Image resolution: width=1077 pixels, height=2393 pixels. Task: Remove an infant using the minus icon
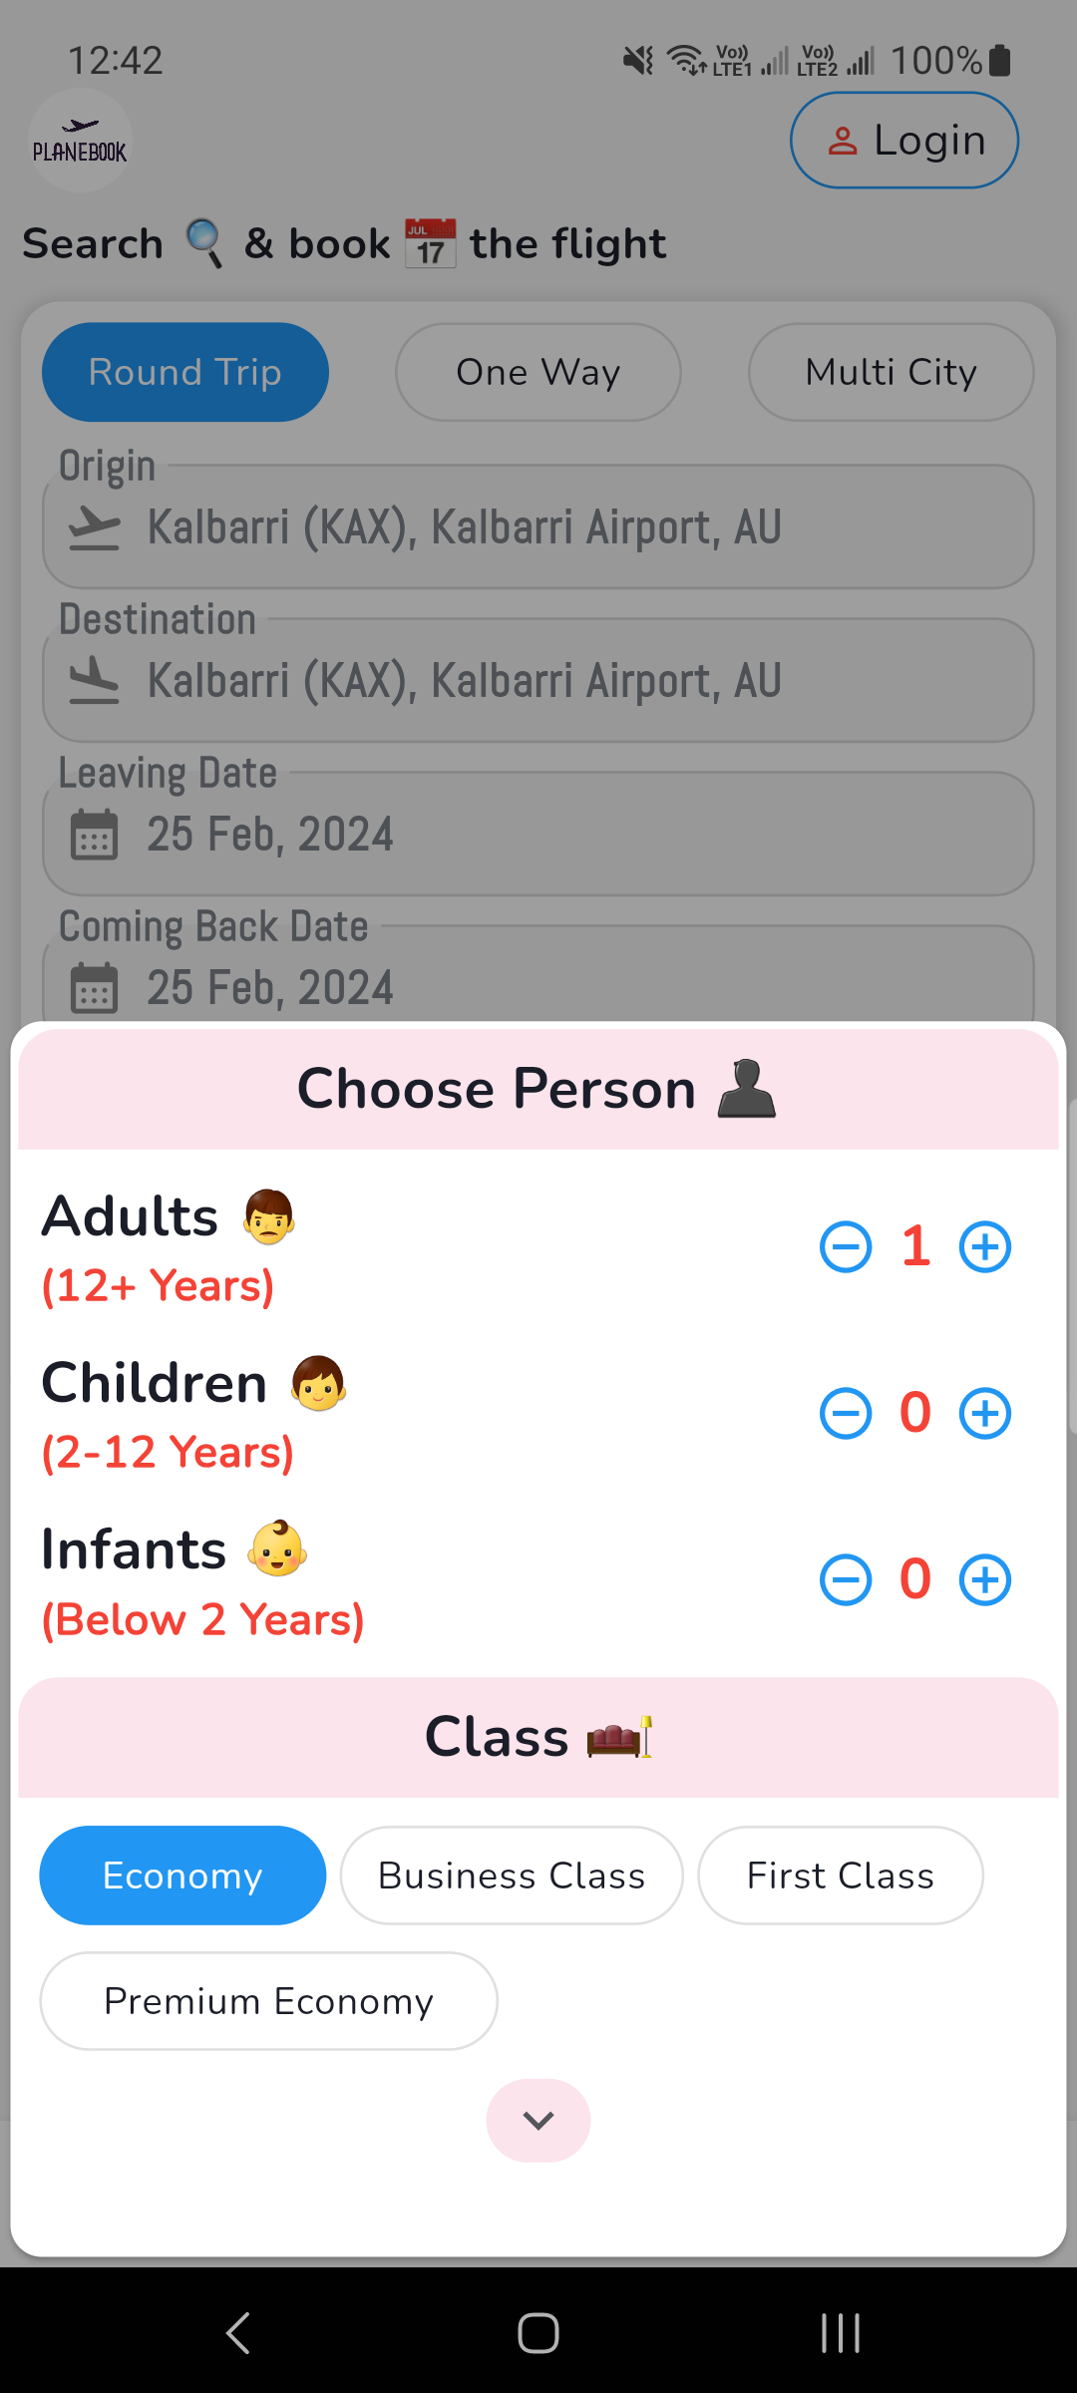tap(846, 1580)
